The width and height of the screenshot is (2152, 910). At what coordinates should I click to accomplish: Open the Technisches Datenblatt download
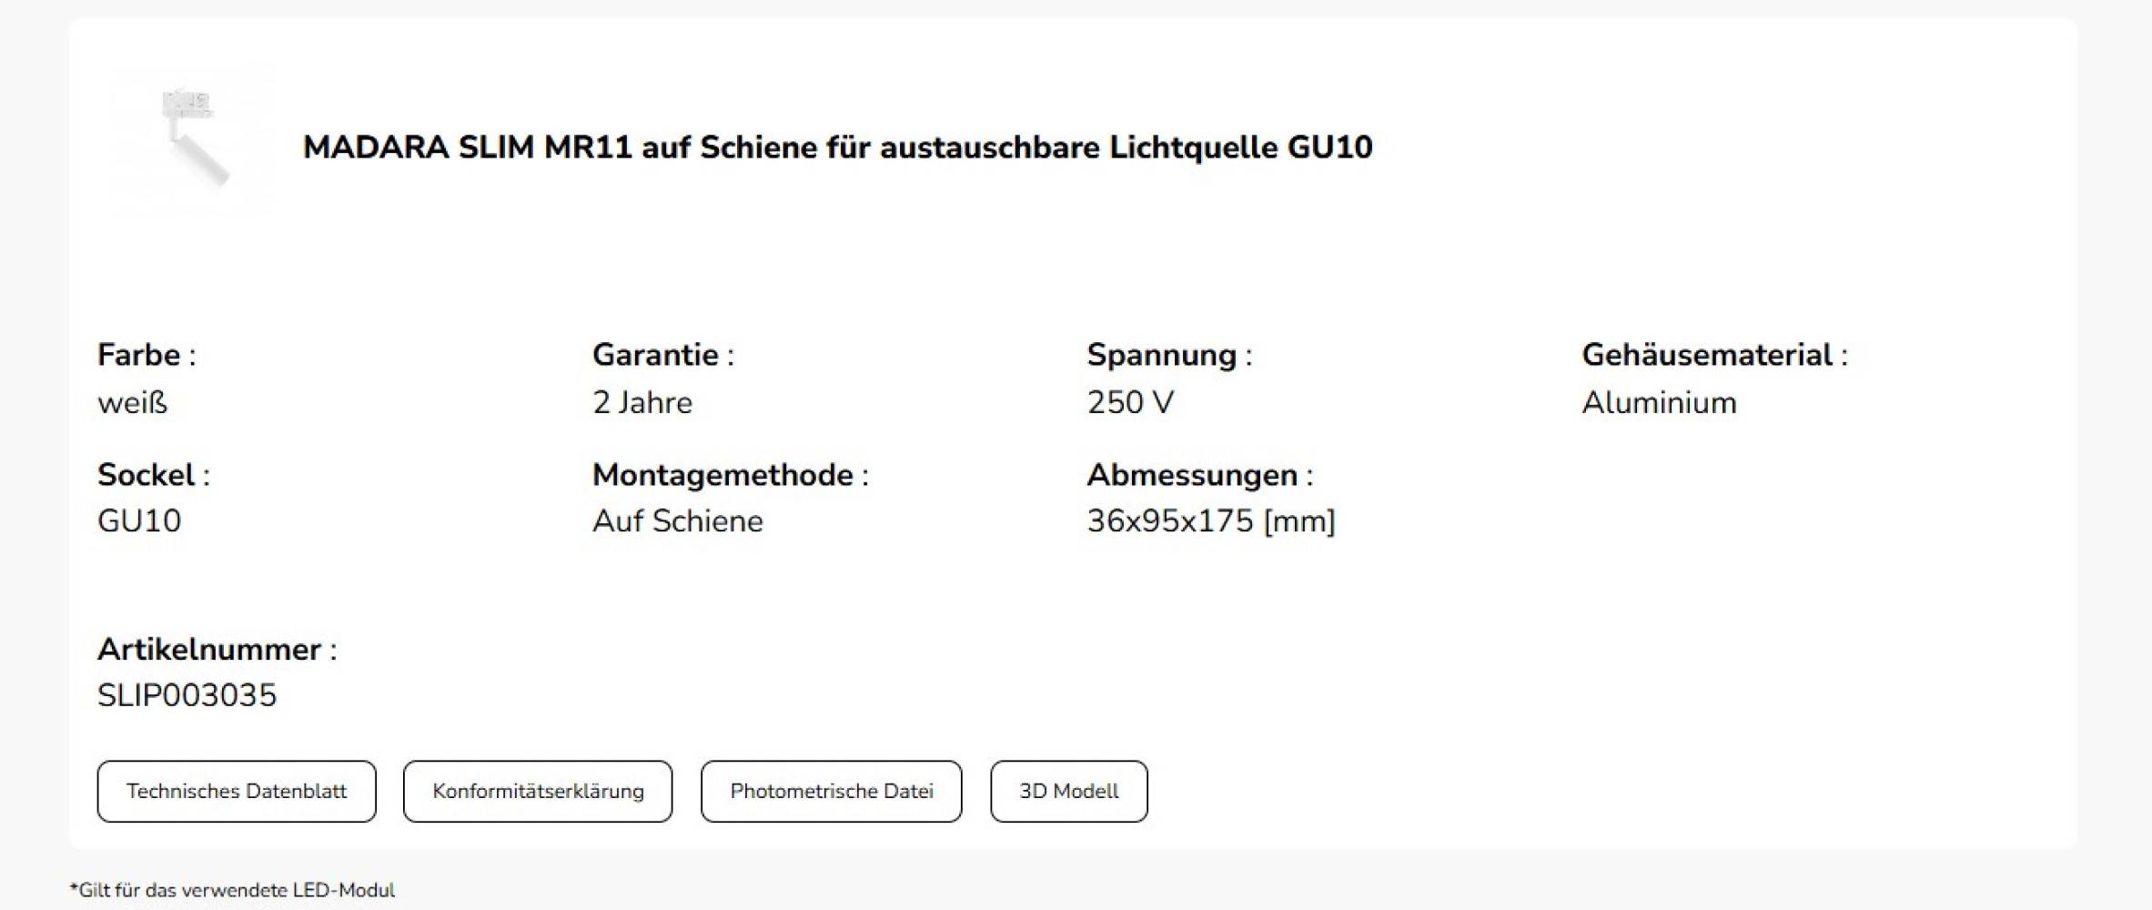coord(236,791)
